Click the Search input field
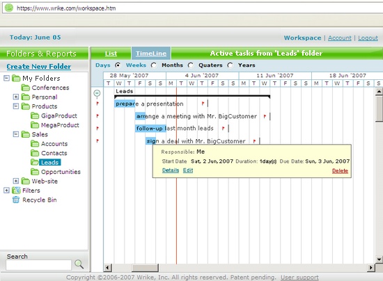The width and height of the screenshot is (383, 281). [x=38, y=265]
